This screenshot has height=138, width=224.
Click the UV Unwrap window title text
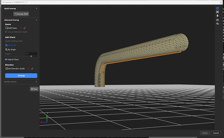pyautogui.click(x=15, y=2)
